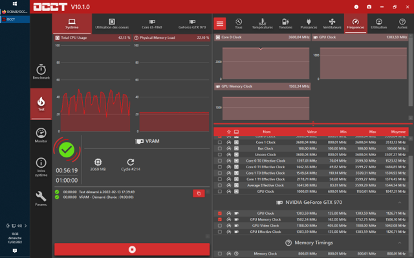Image resolution: width=414 pixels, height=258 pixels.
Task: Click the gauge icon in Core 1 Clock row
Action: [229, 142]
